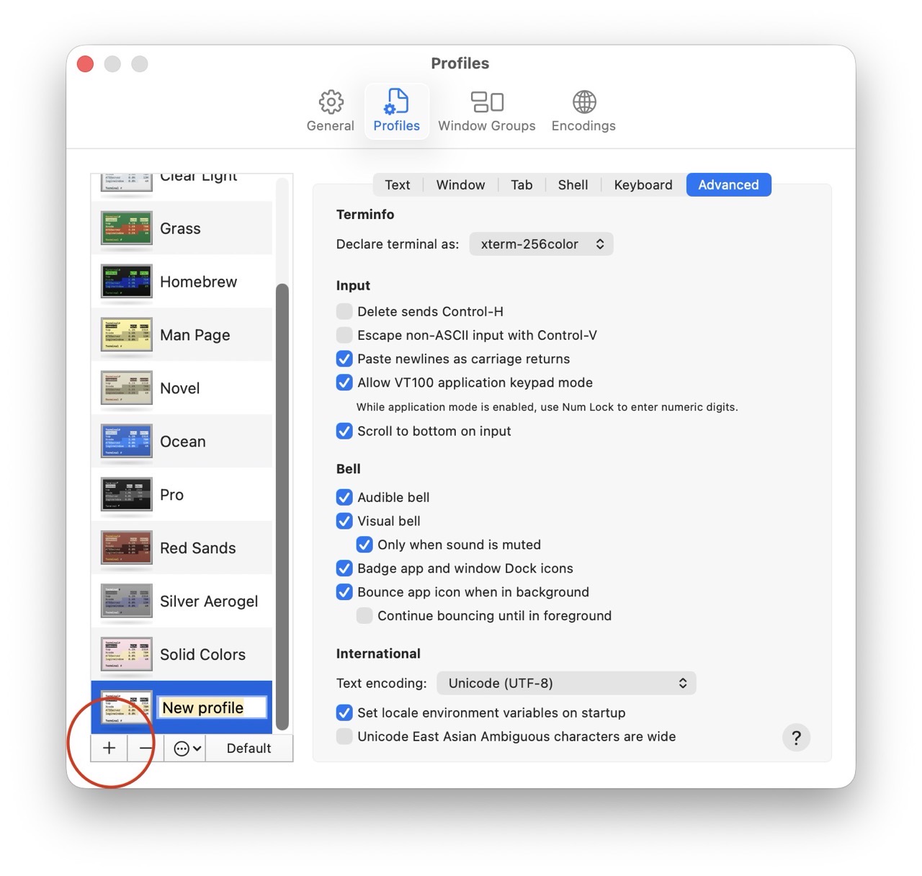Open the General settings pane
Viewport: 922px width, 876px height.
pyautogui.click(x=331, y=111)
